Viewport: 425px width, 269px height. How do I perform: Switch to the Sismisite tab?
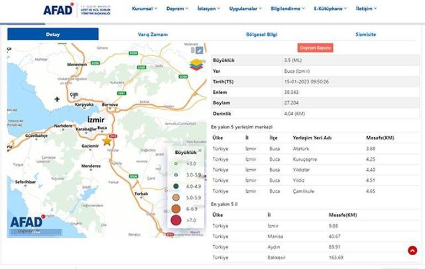(x=365, y=34)
